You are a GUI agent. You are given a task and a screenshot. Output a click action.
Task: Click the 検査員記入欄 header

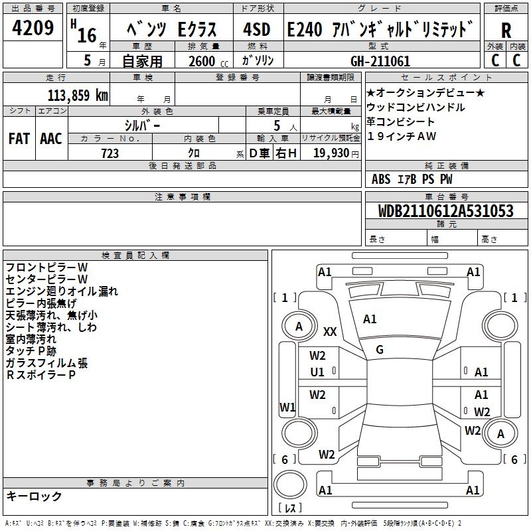coord(135,256)
